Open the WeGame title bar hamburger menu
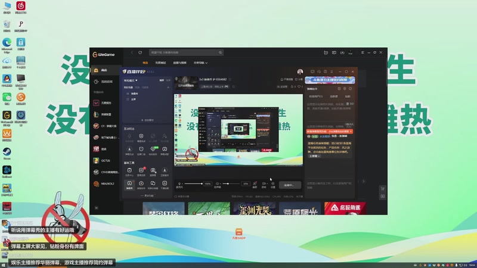This screenshot has width=477, height=268. (x=363, y=52)
